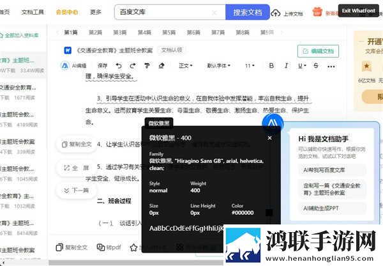
Task: Go to 下一篇 next document
Action: tap(77, 191)
